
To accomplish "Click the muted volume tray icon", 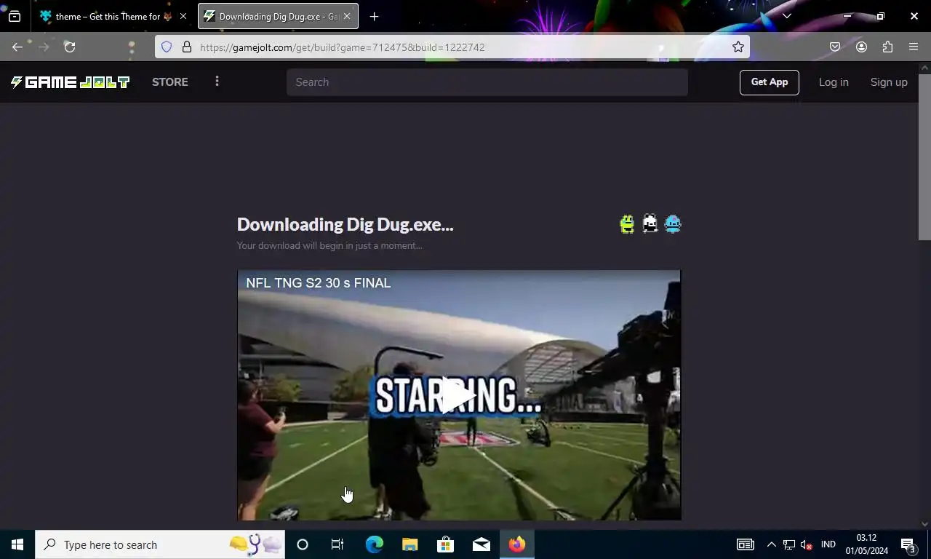I will (807, 544).
